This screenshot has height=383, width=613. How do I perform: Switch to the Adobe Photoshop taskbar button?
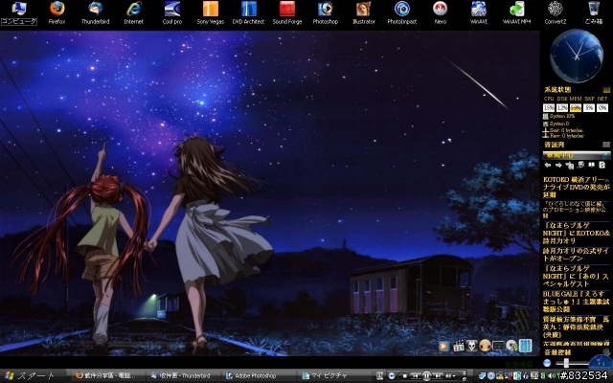[257, 376]
